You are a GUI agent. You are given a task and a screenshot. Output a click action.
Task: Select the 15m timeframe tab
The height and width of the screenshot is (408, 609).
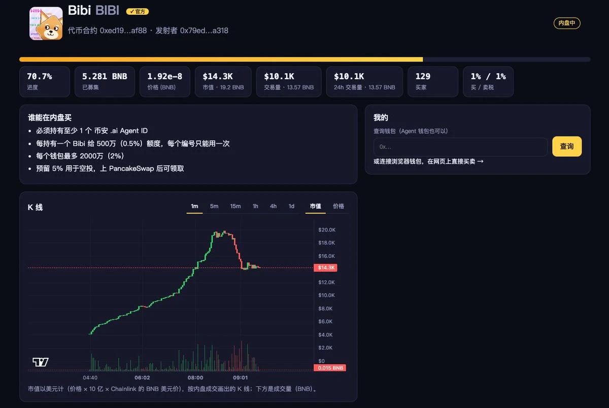(235, 206)
